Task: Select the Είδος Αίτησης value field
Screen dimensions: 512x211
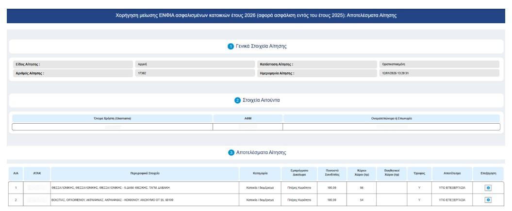Action: tap(194, 64)
